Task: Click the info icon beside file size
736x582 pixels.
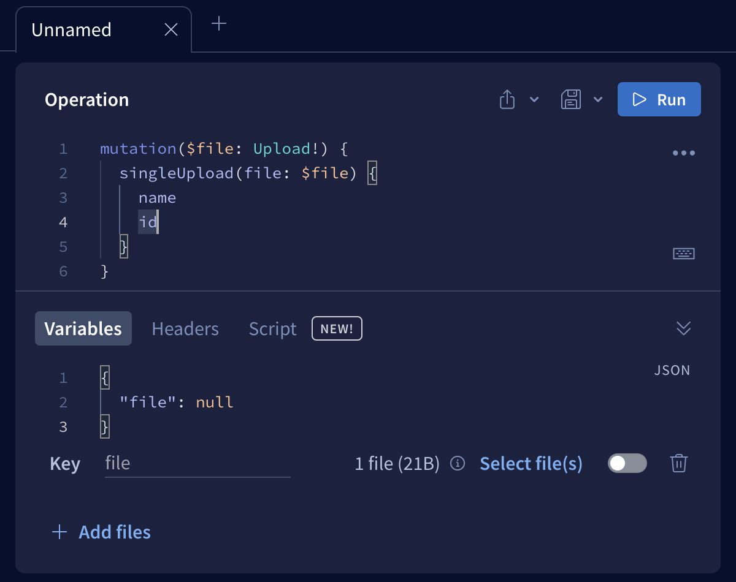Action: [x=458, y=464]
